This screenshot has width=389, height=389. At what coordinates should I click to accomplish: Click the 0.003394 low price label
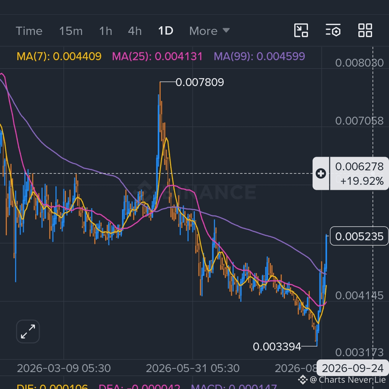277,346
